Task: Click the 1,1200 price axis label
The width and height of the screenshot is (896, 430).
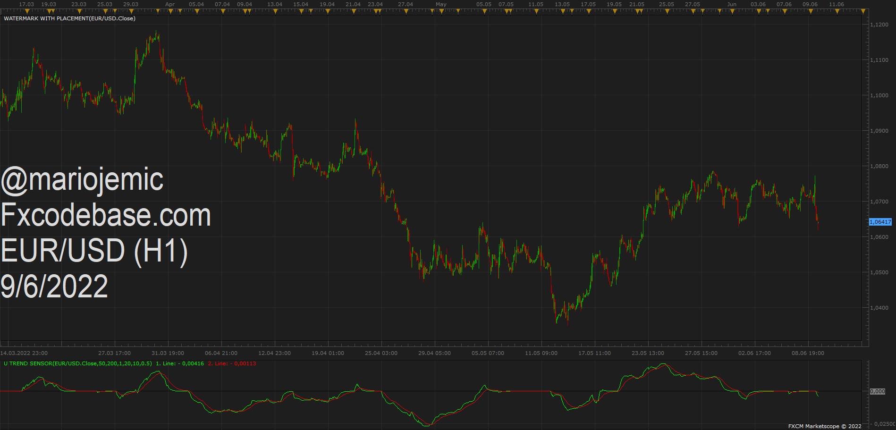Action: (879, 25)
